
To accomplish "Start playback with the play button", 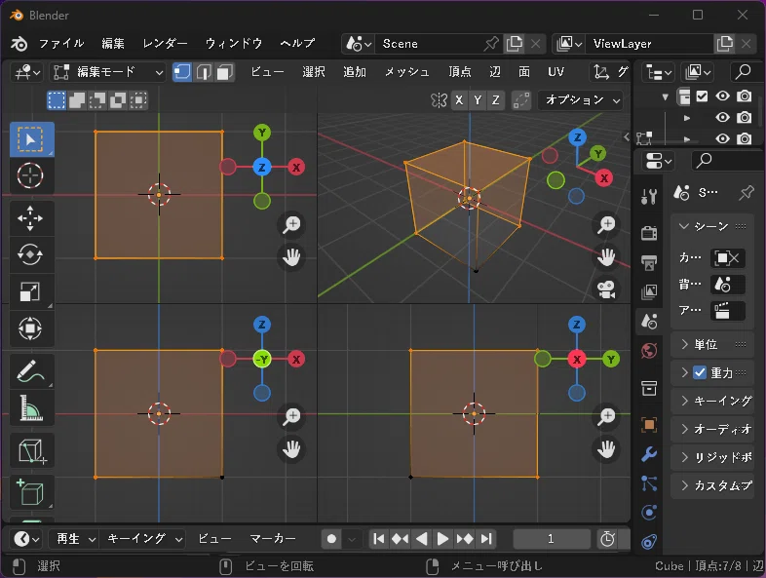I will (x=442, y=539).
